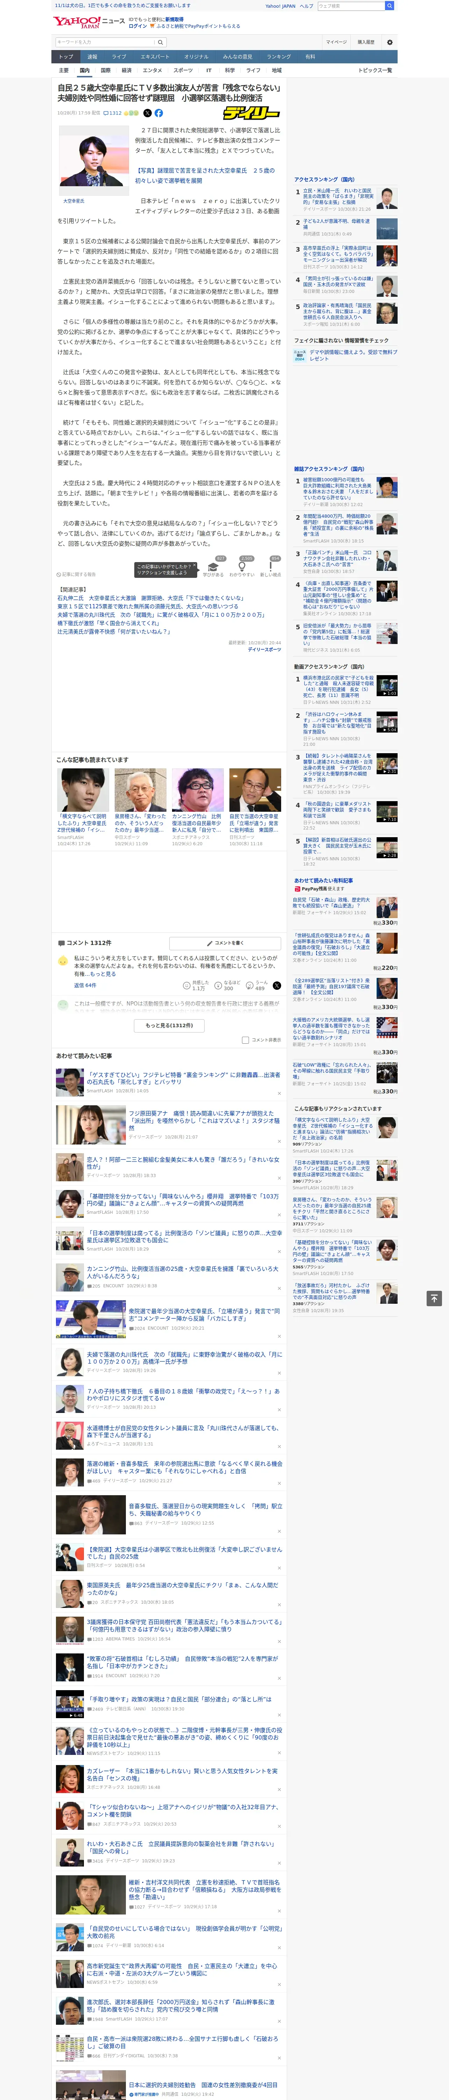Click the scroll-to-top arrow button
This screenshot has height=2100, width=449.
coord(434,1298)
